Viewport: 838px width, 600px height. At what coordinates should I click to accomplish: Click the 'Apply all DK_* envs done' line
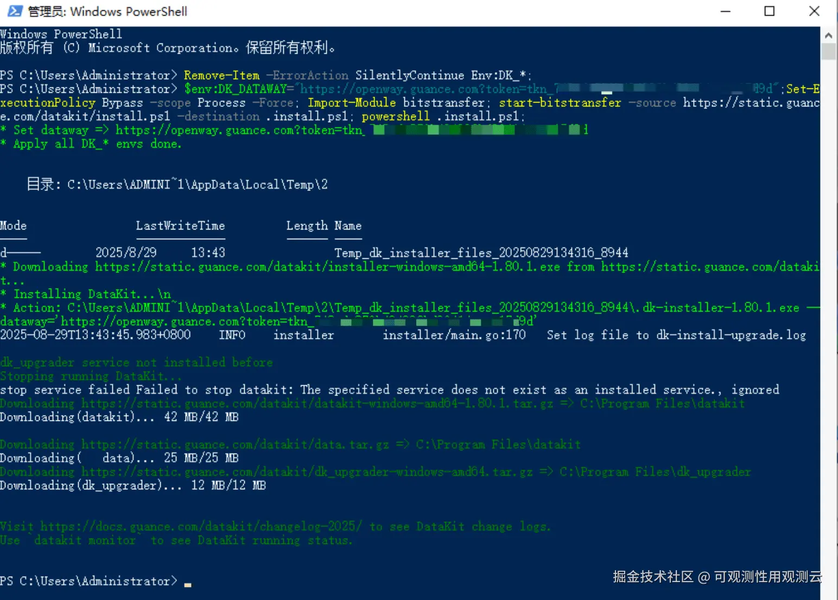pos(91,144)
